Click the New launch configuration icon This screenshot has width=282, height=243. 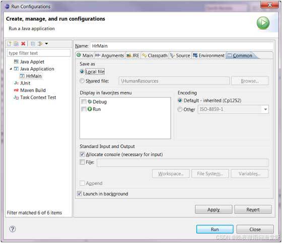coord(9,44)
